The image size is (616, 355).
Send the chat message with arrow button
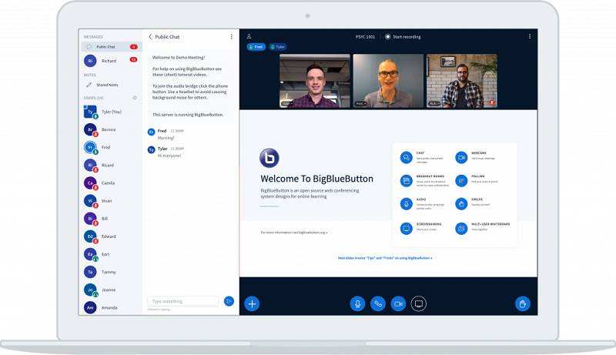click(x=229, y=301)
